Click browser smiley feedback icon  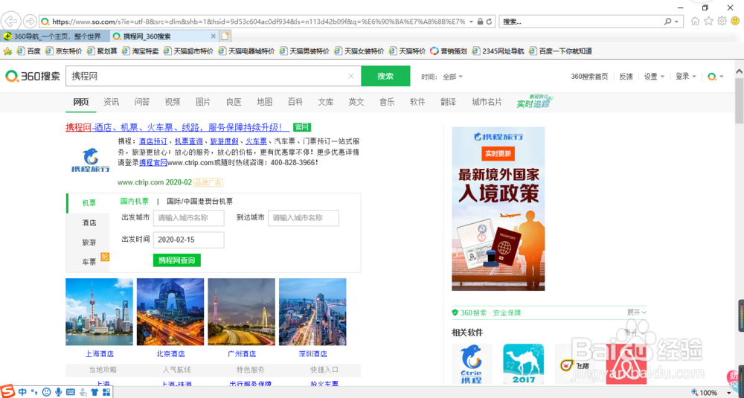(735, 22)
